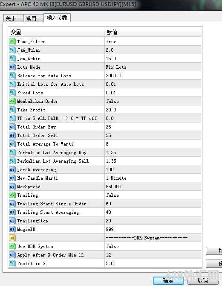Click the Lots Mode integer icon

pyautogui.click(x=12, y=67)
